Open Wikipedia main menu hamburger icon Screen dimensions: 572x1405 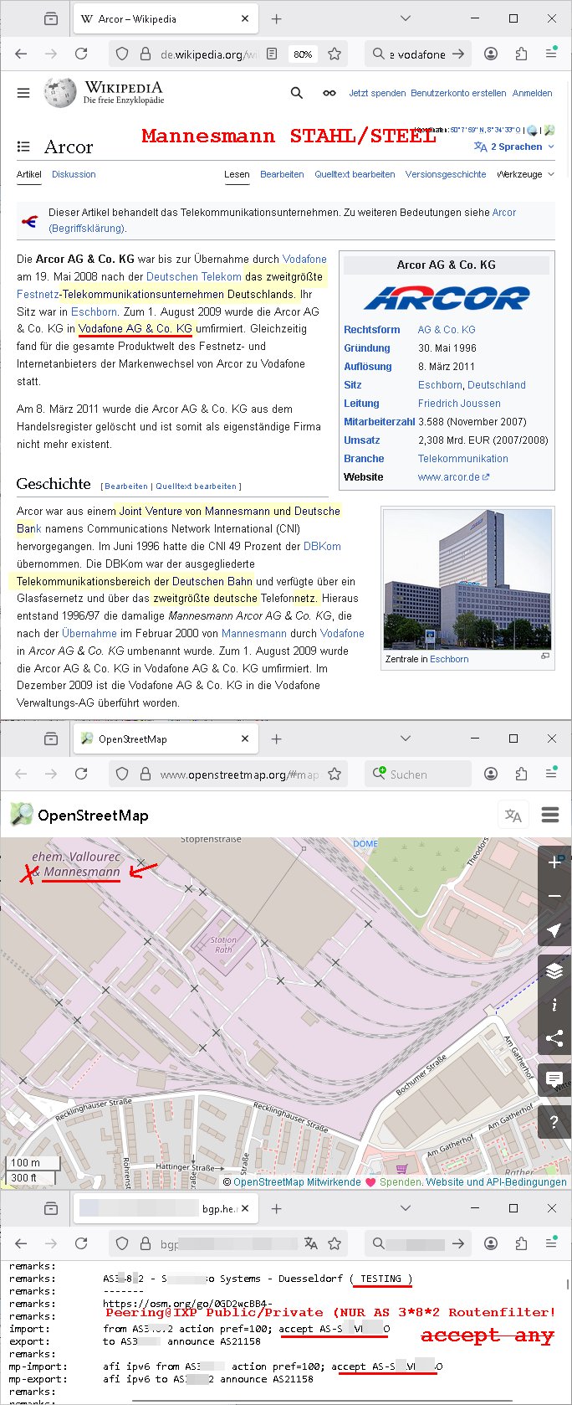tap(23, 93)
